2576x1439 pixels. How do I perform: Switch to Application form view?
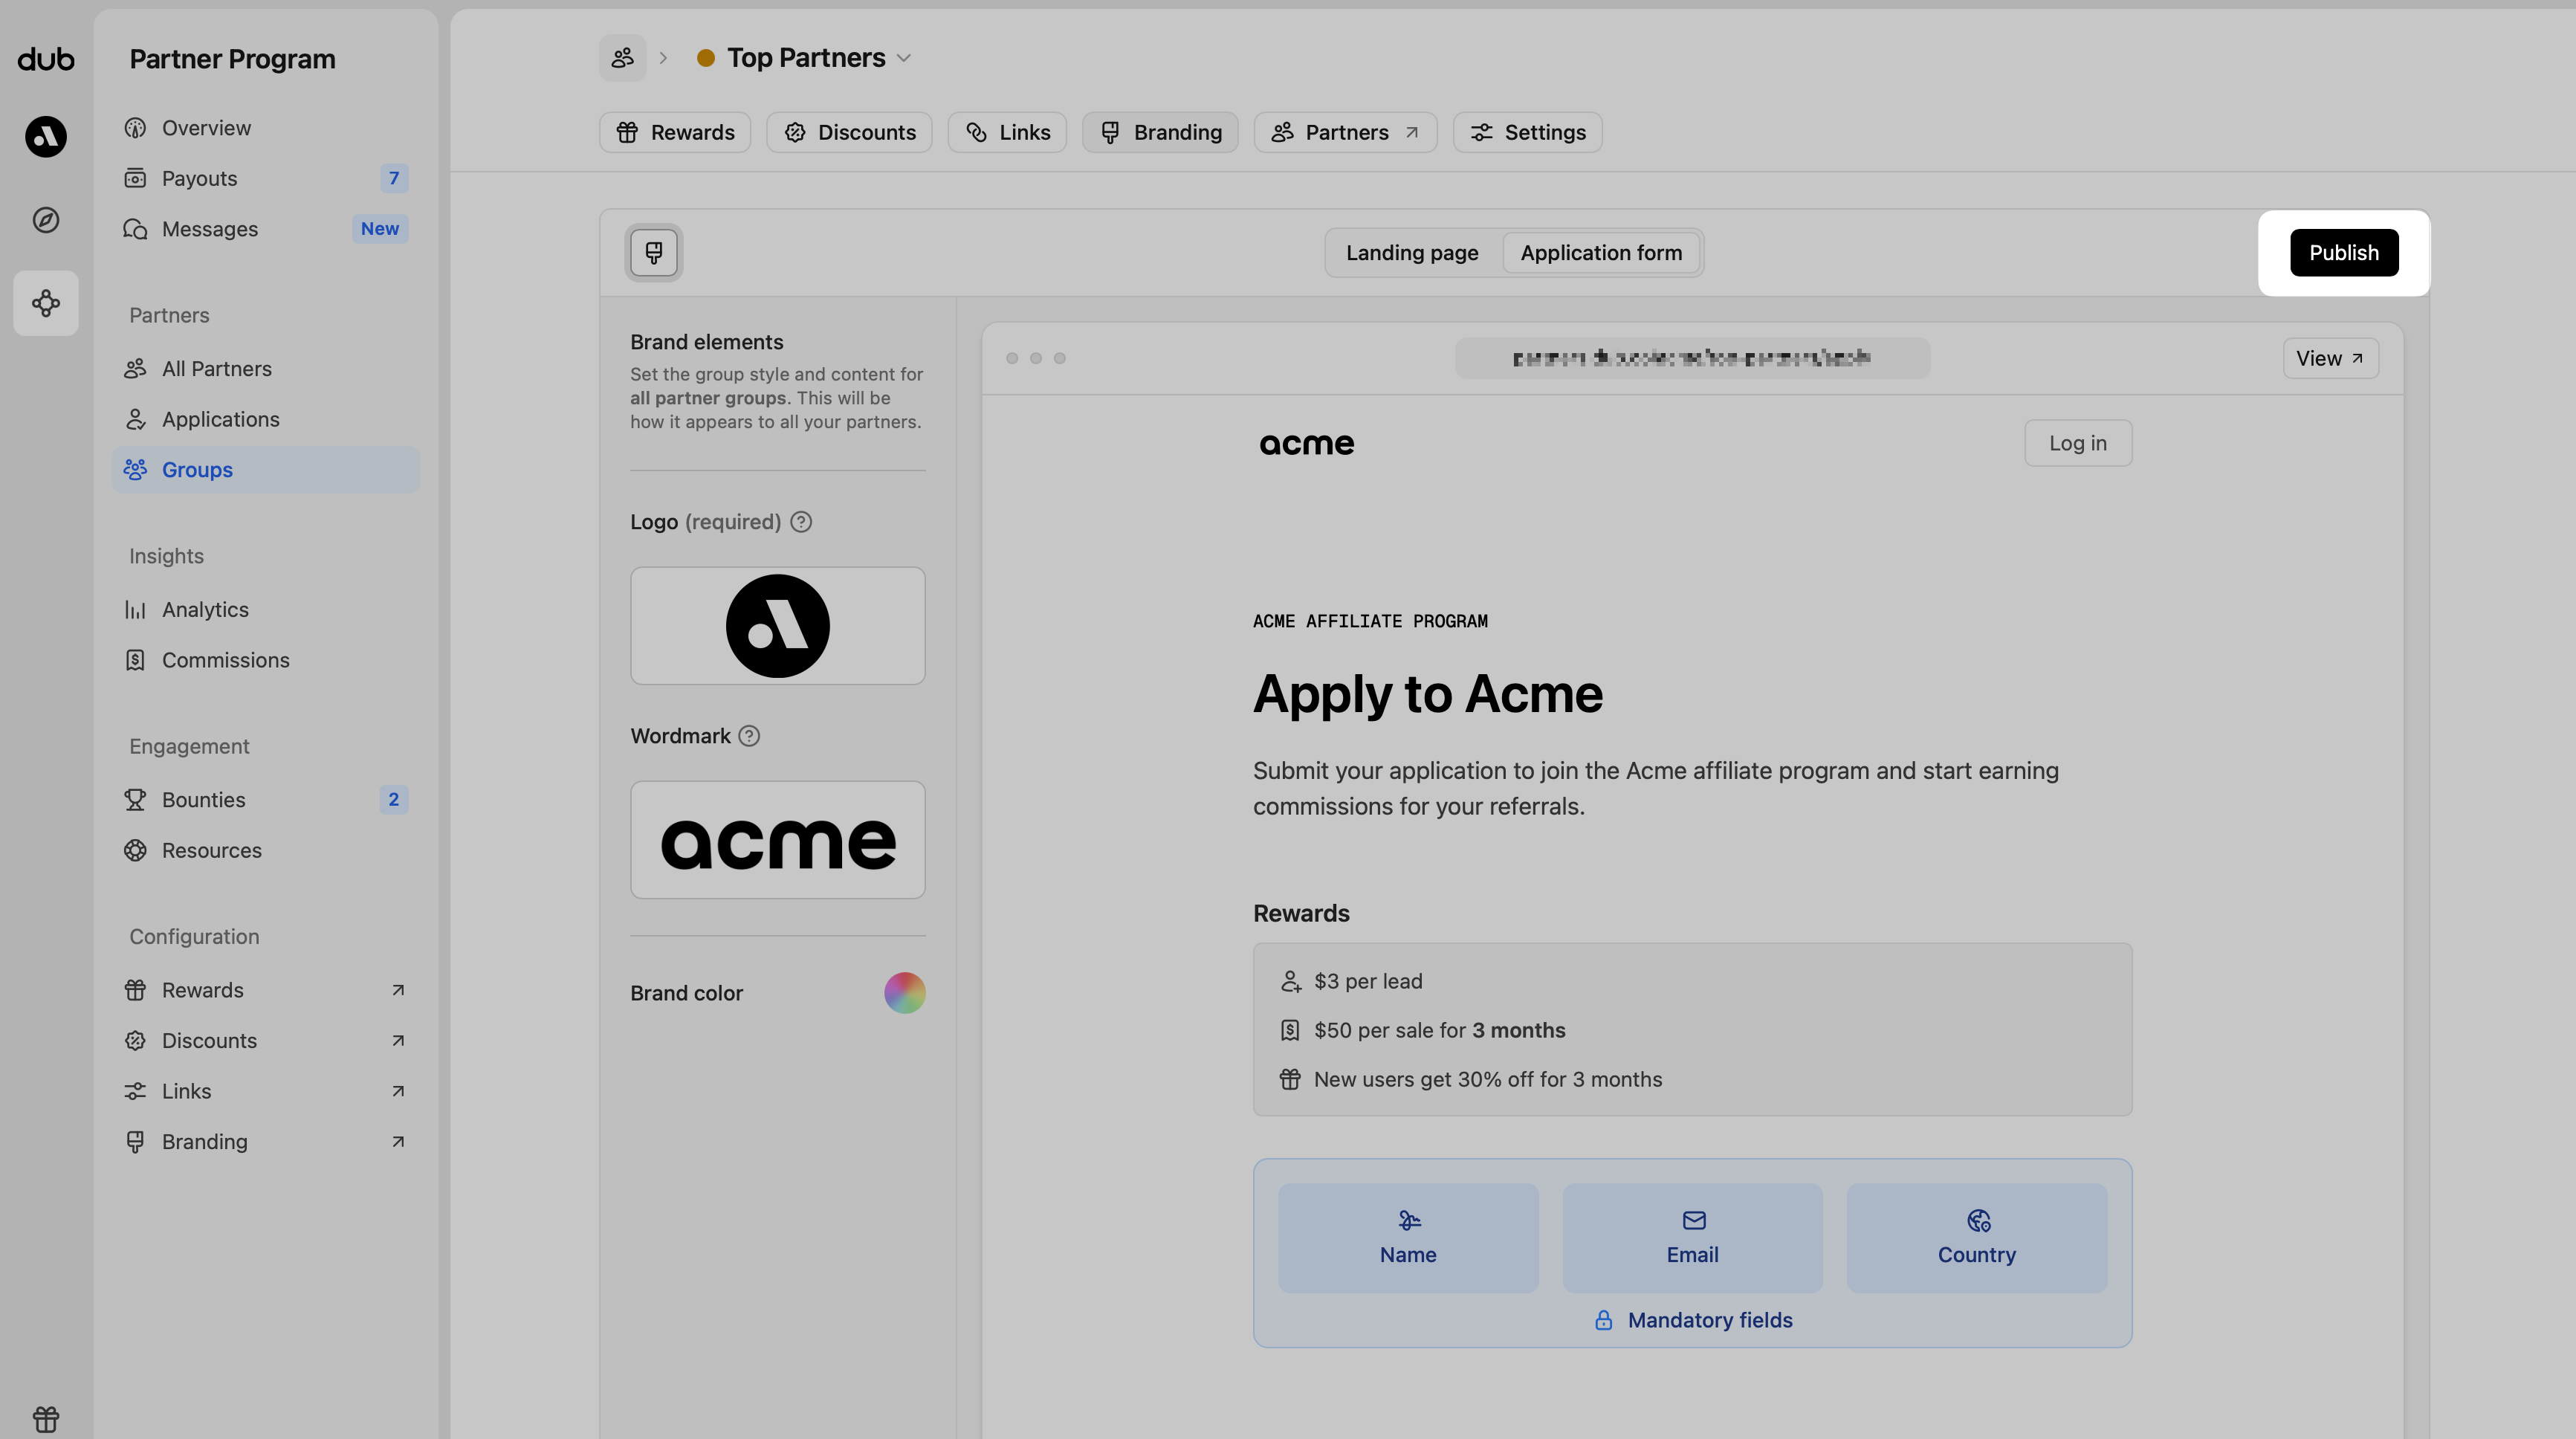click(x=1600, y=253)
